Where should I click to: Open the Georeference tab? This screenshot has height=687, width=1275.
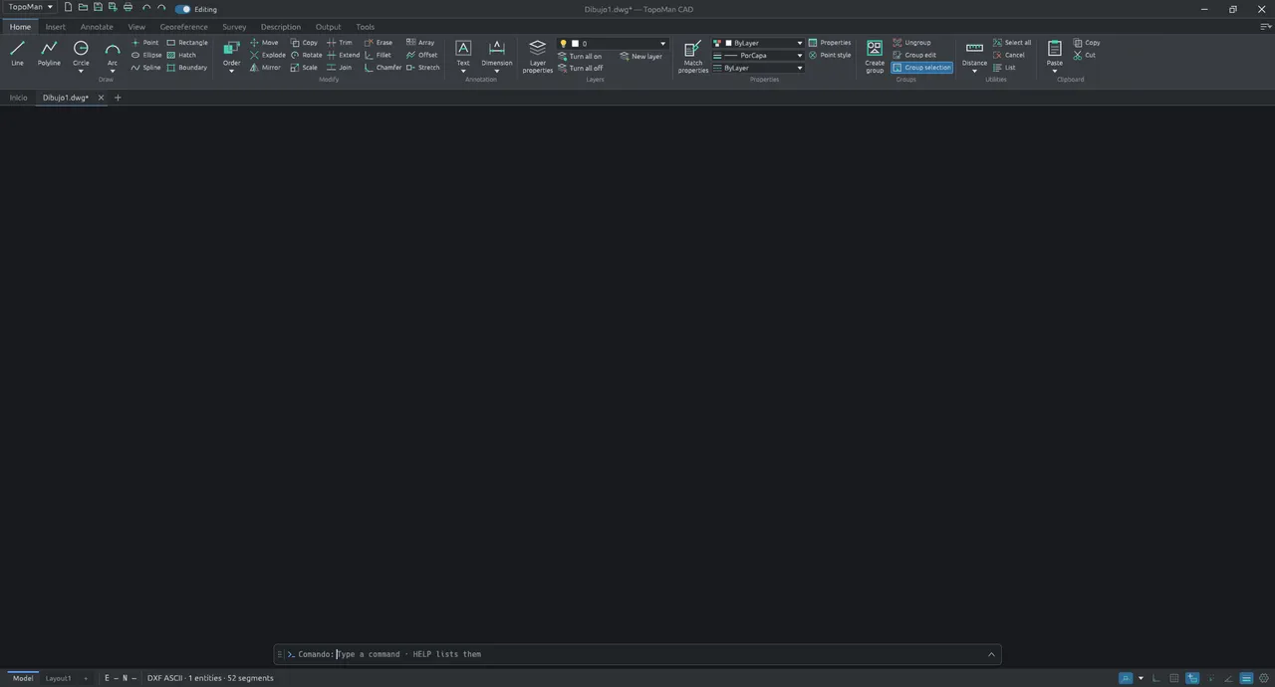[x=183, y=27]
